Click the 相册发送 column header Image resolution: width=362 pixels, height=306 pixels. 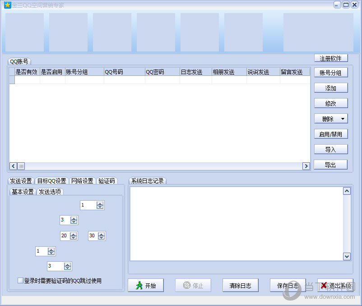[229, 72]
